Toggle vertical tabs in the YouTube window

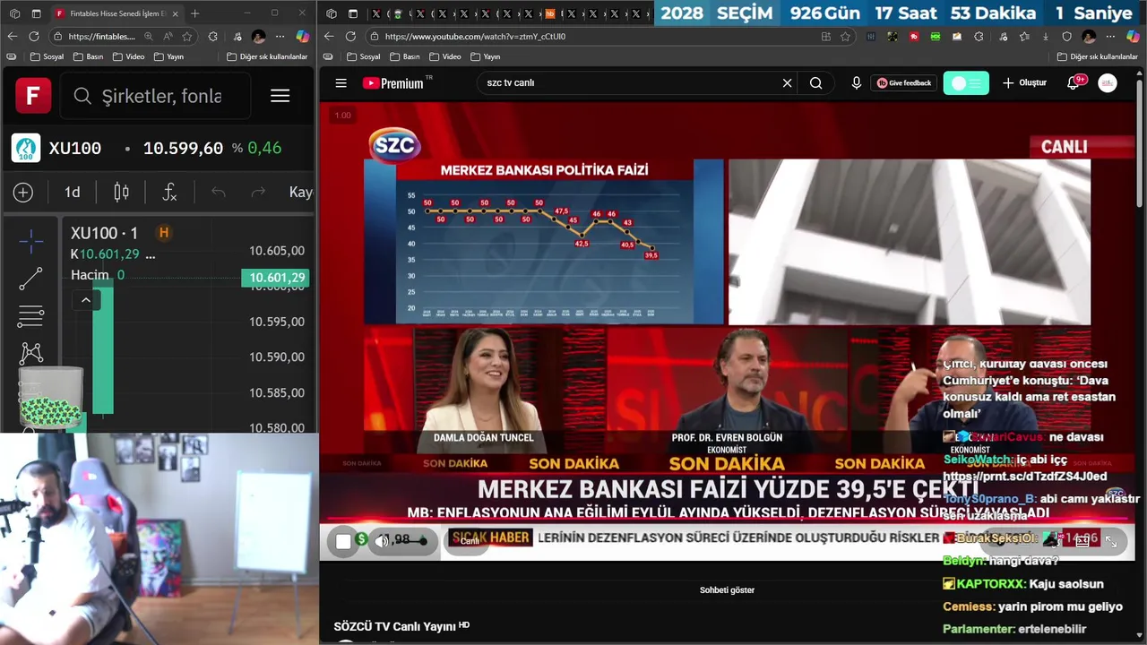(353, 13)
